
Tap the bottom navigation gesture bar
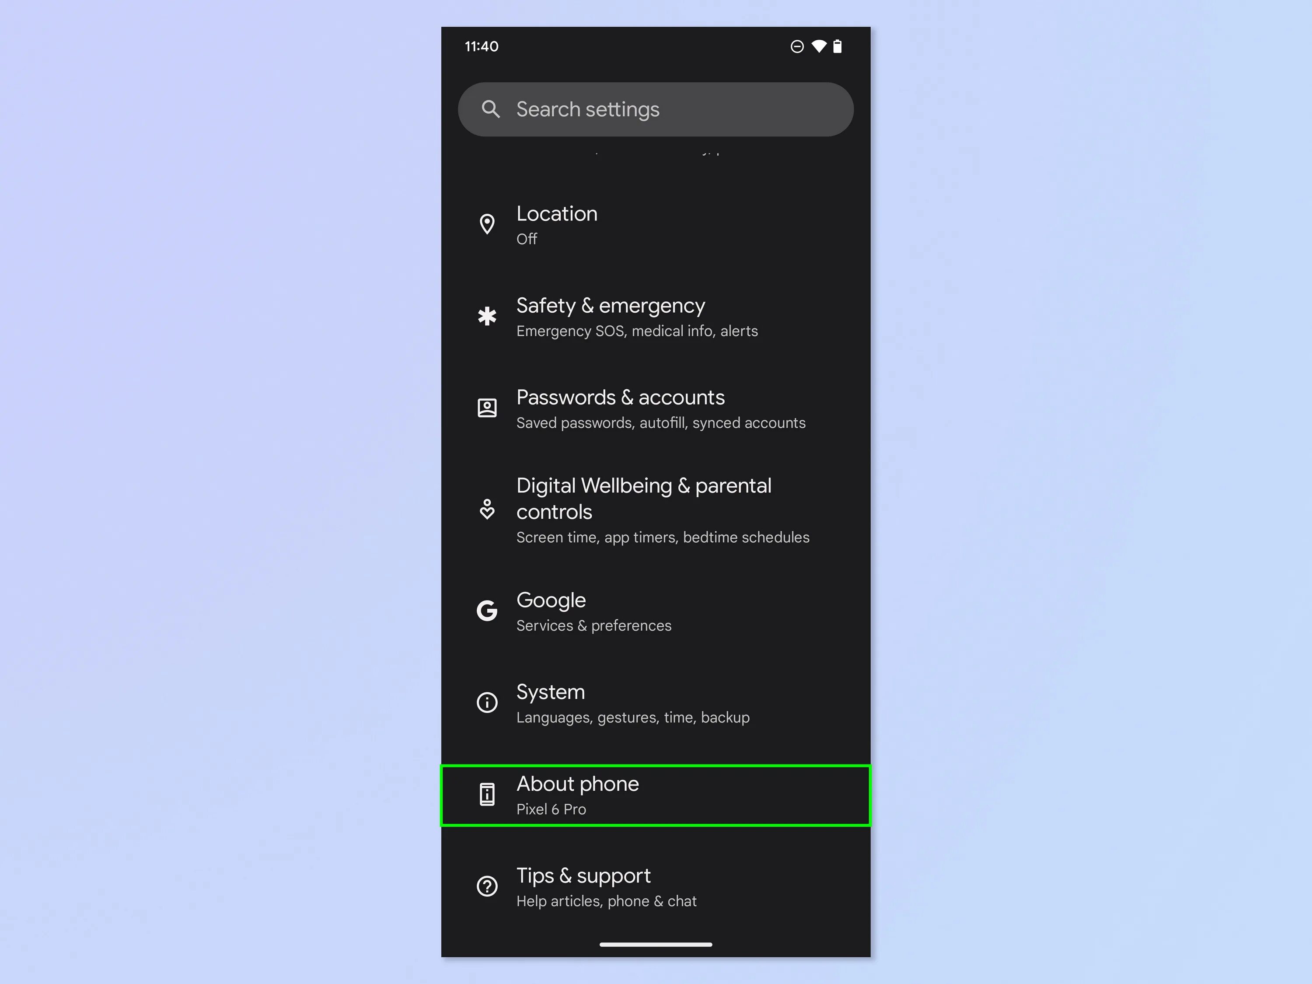click(x=656, y=944)
